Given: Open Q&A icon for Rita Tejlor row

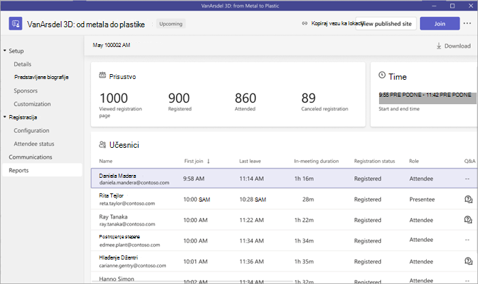Looking at the screenshot, I should 468,199.
